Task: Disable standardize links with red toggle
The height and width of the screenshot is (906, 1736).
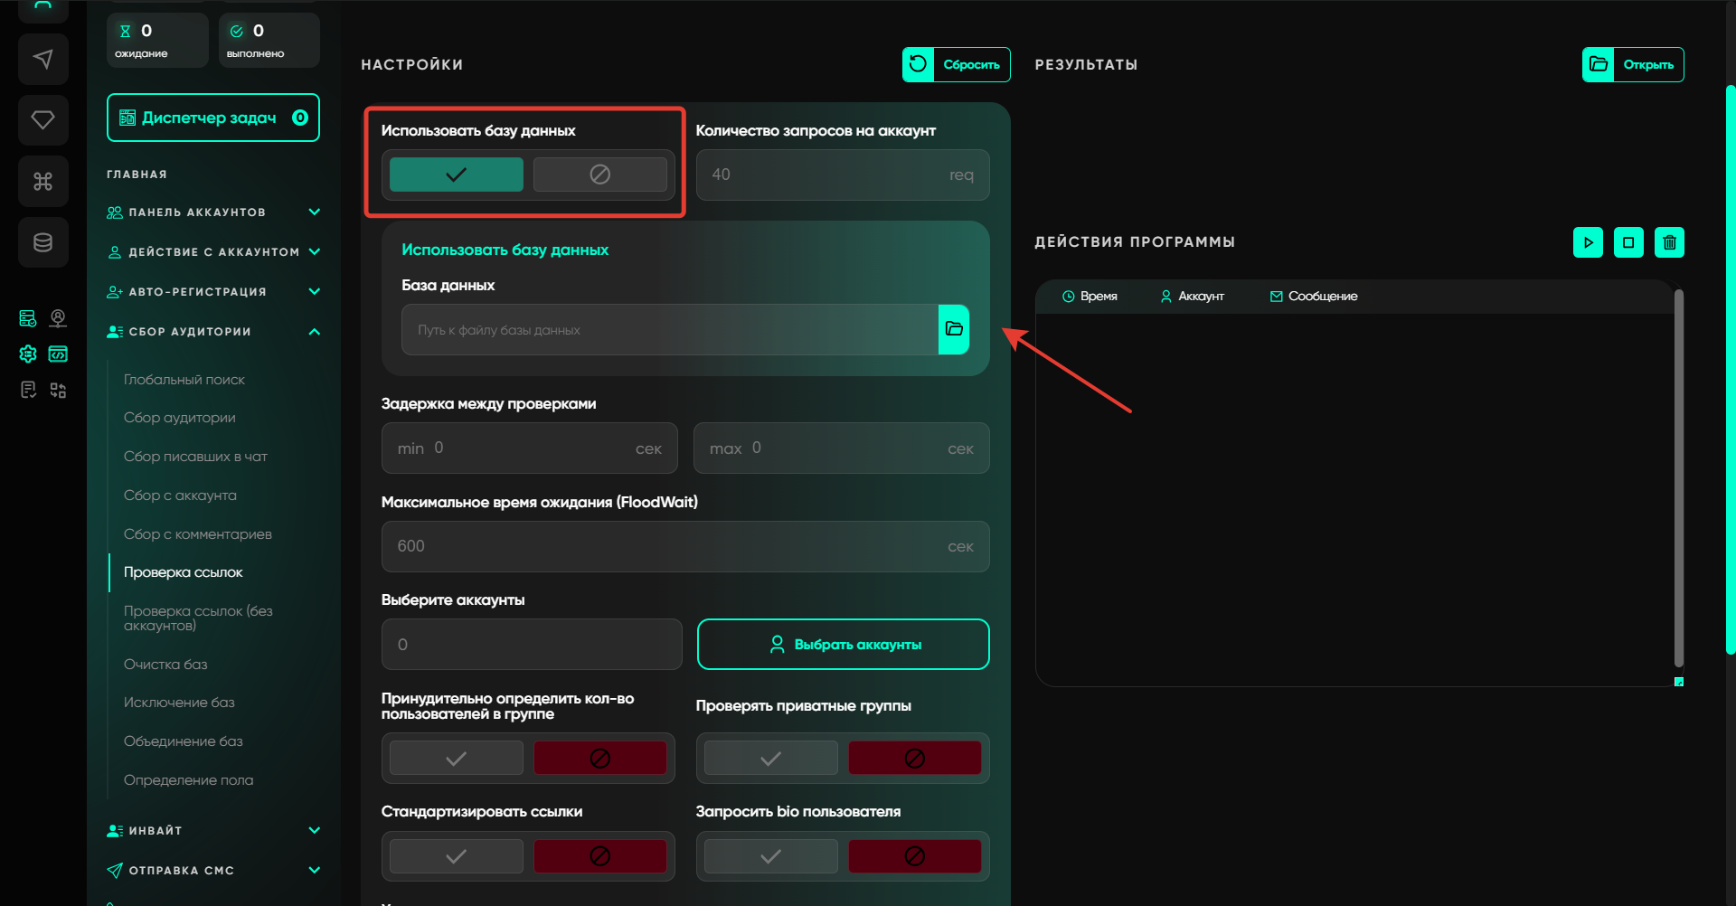Action: click(599, 856)
